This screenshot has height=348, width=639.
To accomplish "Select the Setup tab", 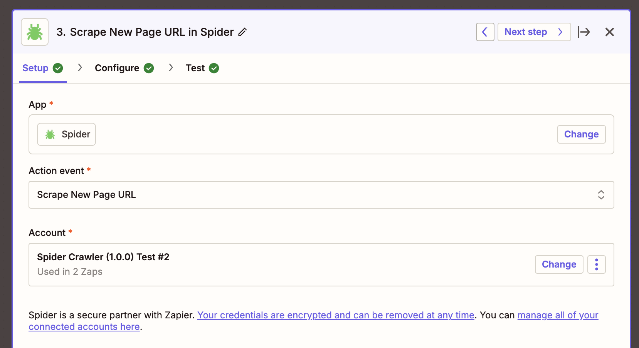I will [35, 68].
